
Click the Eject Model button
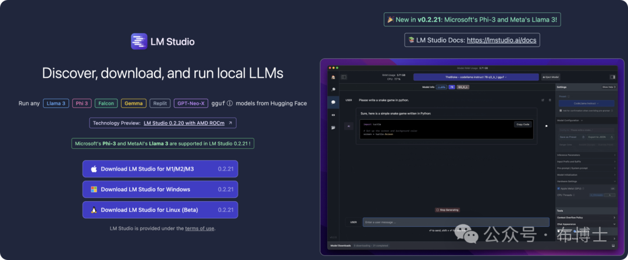point(551,77)
